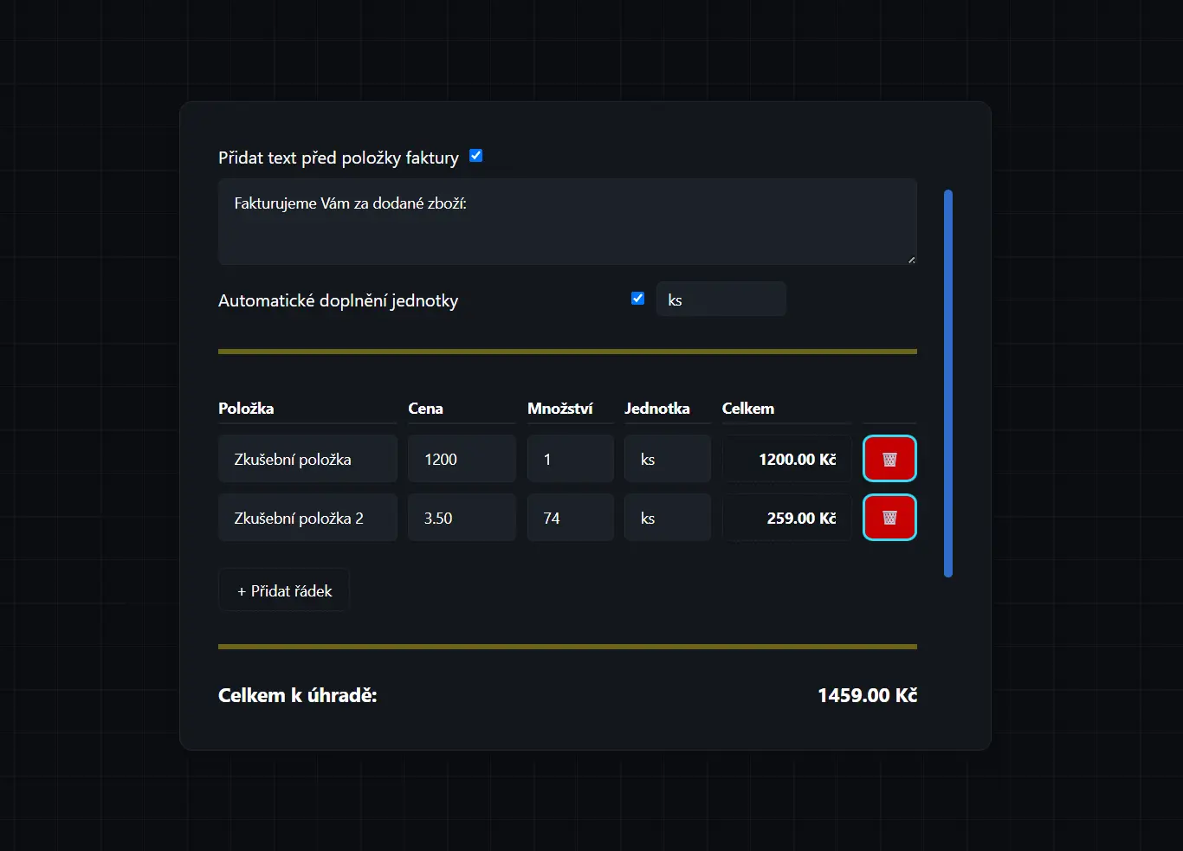
Task: Click the Jednotka column header
Action: tap(657, 409)
